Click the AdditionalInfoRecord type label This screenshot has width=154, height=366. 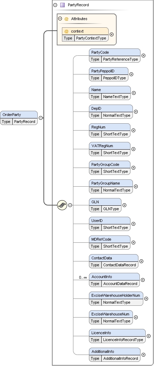[121, 358]
